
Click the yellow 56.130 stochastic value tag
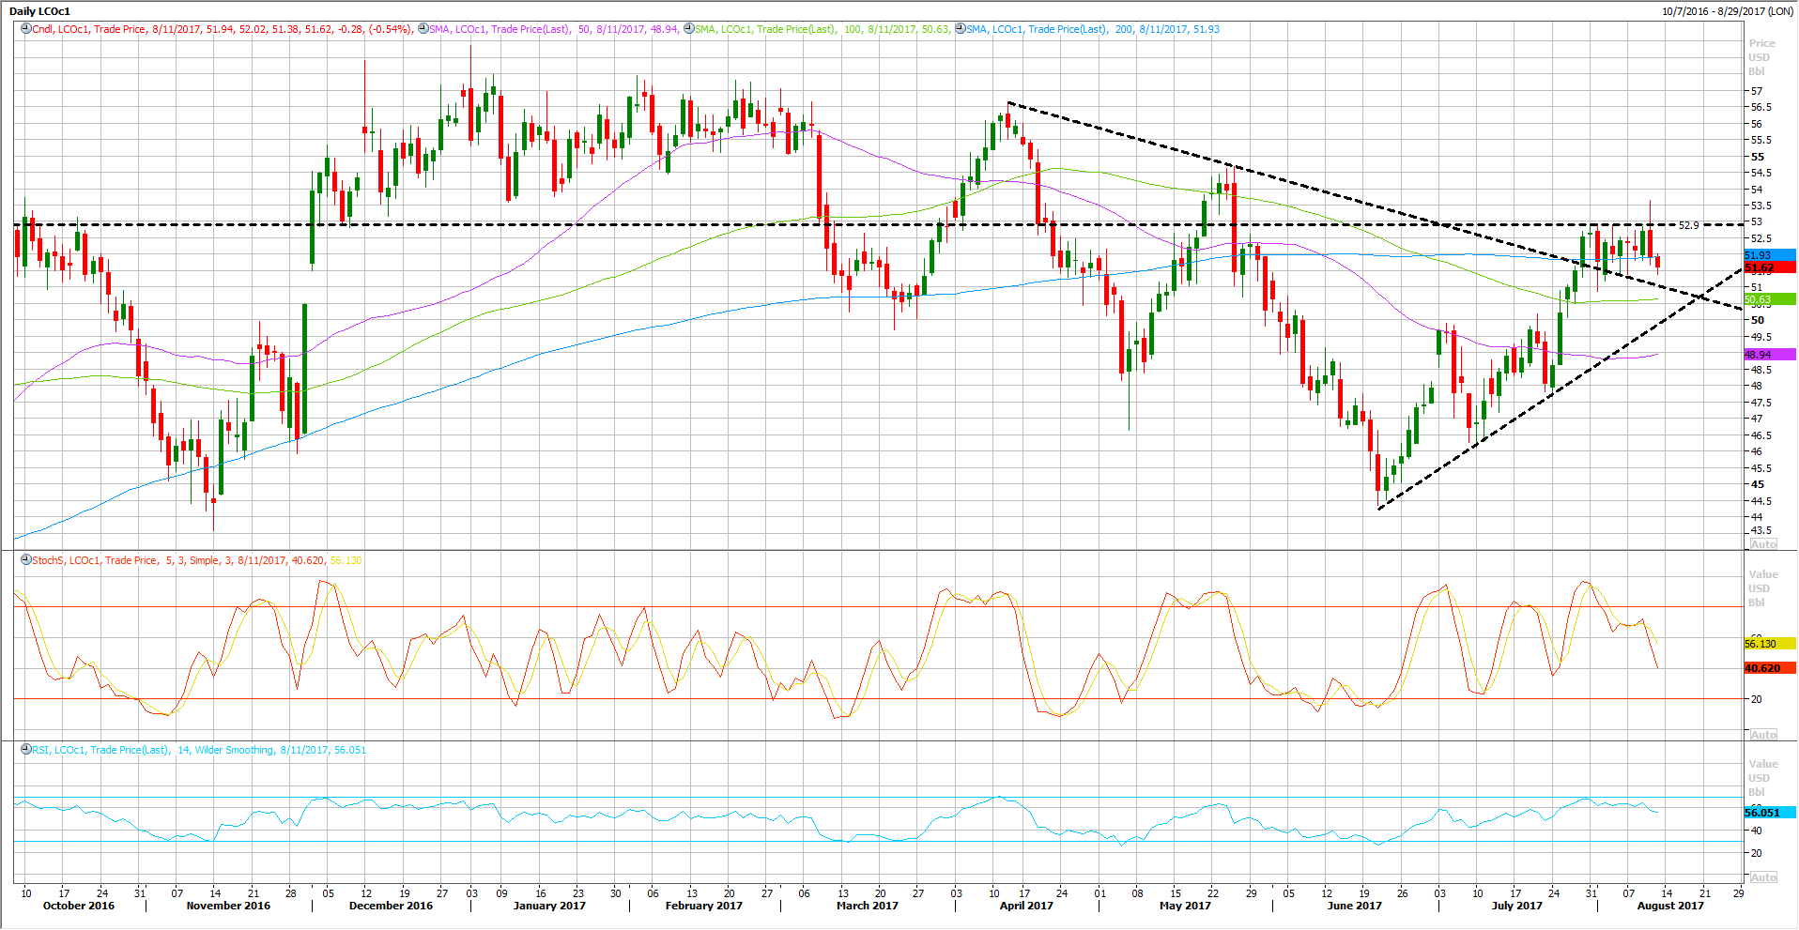tap(1769, 644)
